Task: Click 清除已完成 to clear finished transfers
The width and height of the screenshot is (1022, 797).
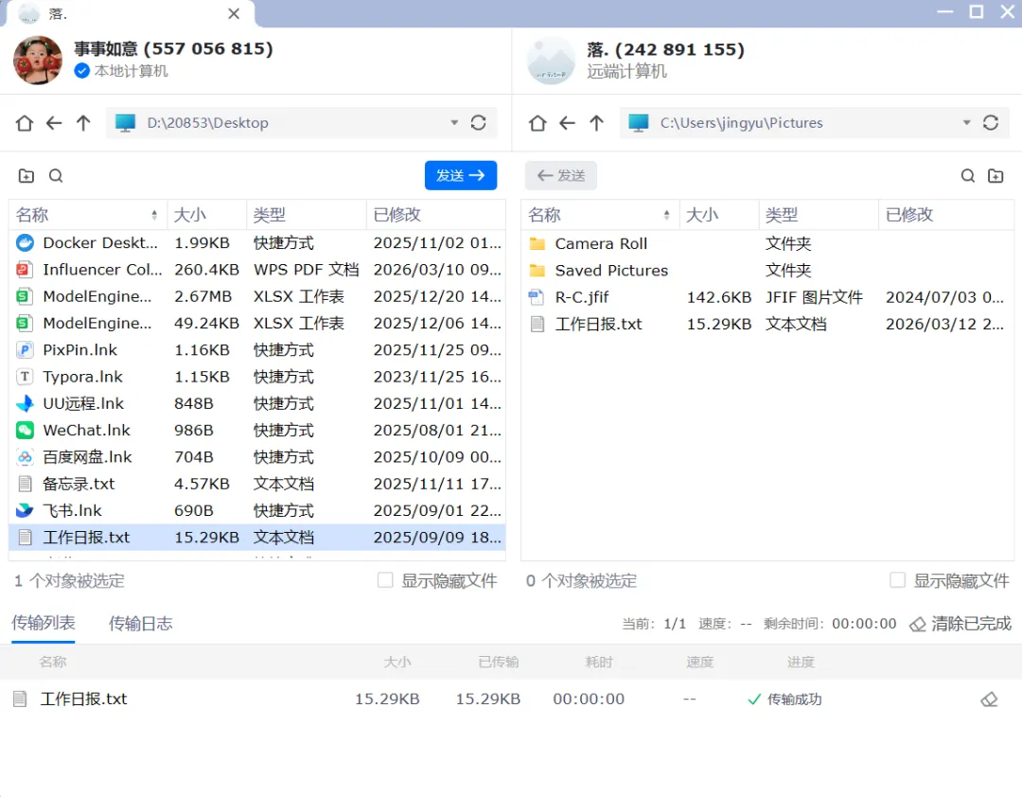Action: [960, 624]
